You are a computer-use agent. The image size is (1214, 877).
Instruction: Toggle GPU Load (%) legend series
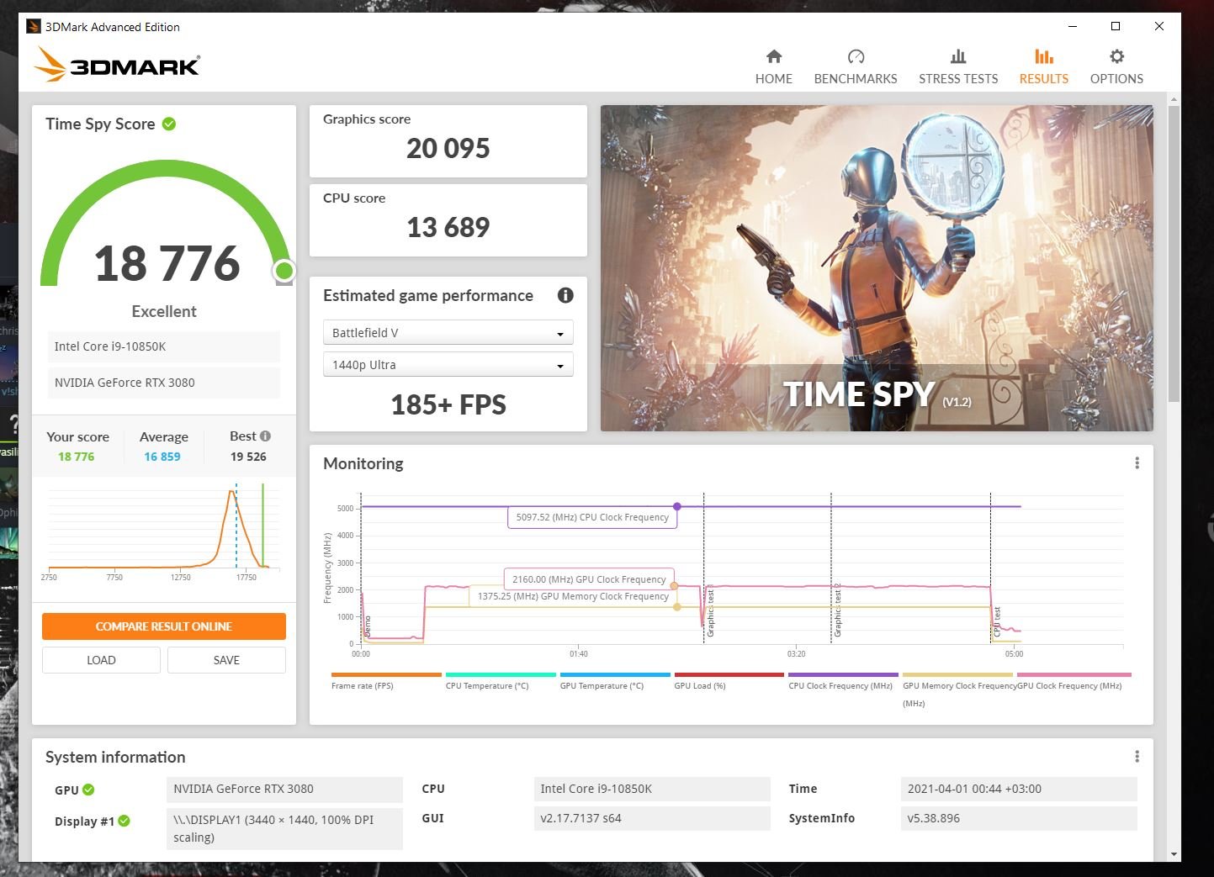[x=729, y=680]
